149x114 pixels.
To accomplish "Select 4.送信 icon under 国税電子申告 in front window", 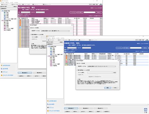I will 51,53.
